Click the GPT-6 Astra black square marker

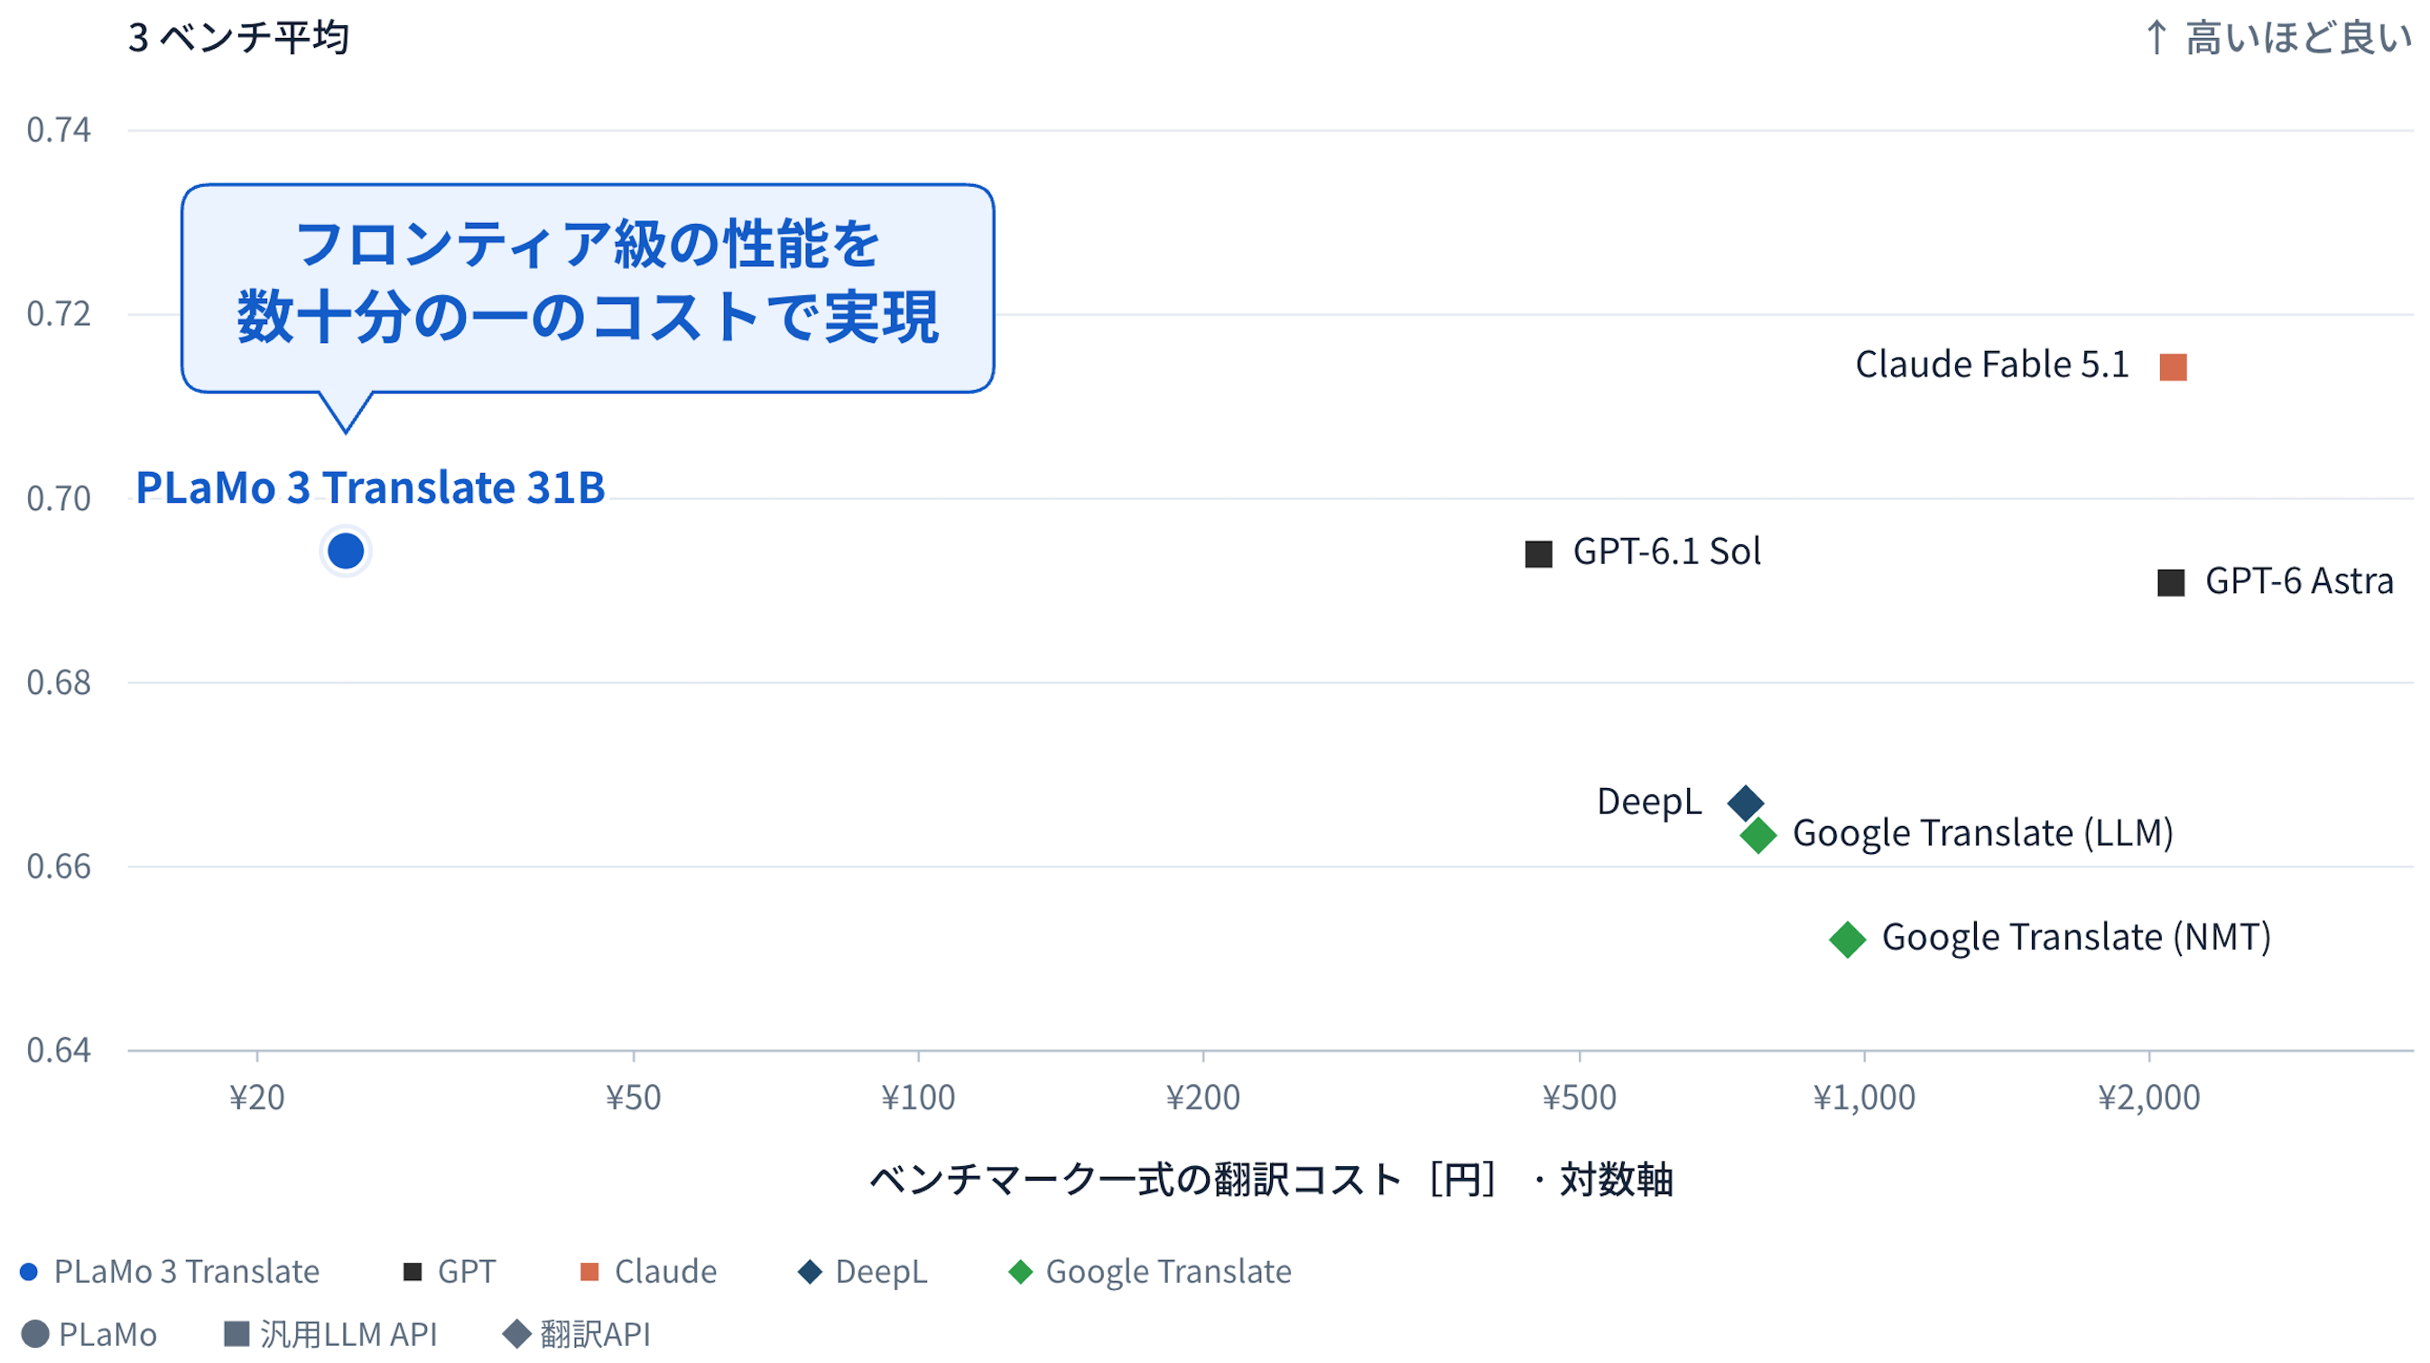click(2172, 582)
